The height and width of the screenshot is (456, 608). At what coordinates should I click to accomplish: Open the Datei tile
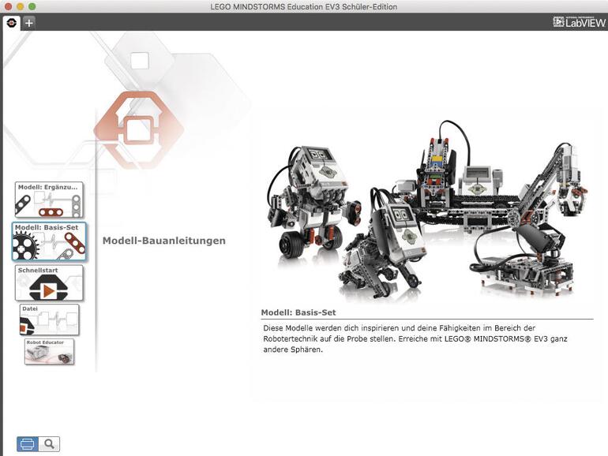[49, 320]
